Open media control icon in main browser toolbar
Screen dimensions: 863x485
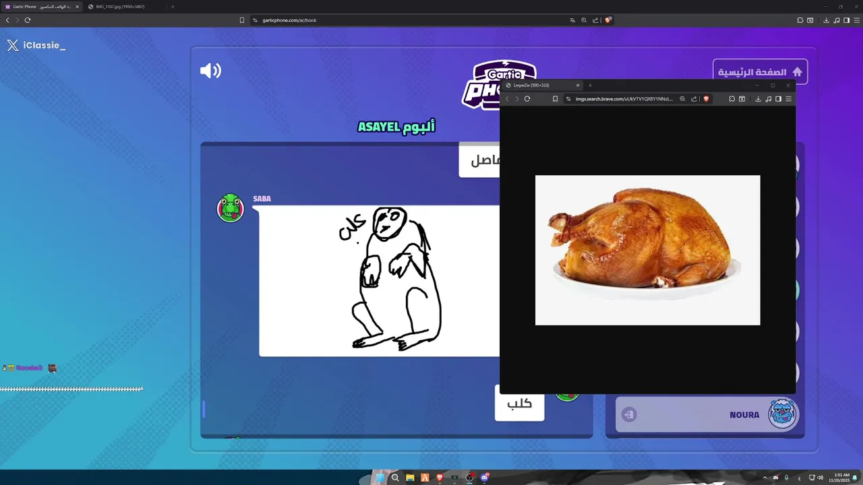pyautogui.click(x=837, y=20)
